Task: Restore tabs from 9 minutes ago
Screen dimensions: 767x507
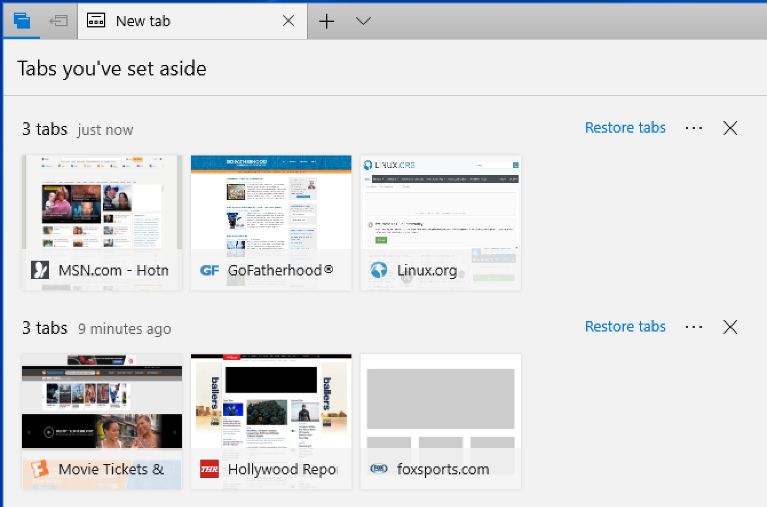Action: [x=625, y=326]
